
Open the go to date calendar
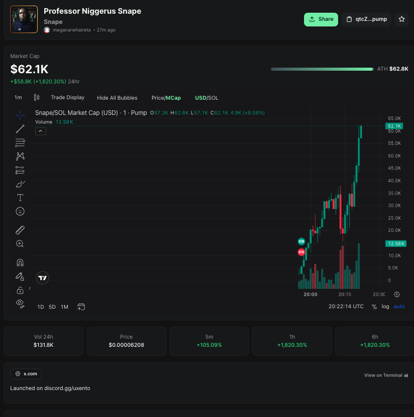pos(81,307)
